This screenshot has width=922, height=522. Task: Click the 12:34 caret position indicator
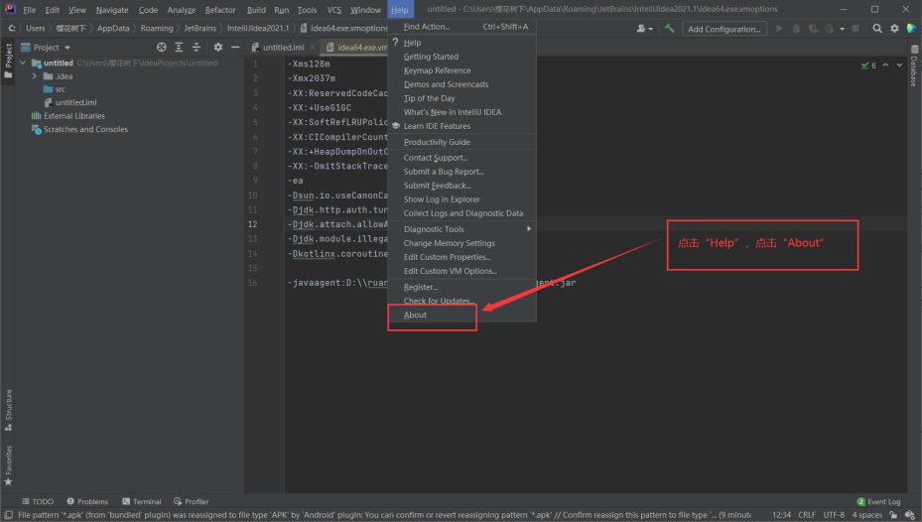781,515
